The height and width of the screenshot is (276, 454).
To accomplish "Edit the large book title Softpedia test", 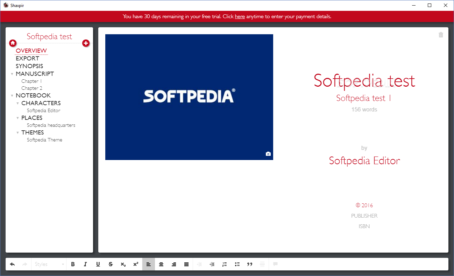I will pos(364,80).
